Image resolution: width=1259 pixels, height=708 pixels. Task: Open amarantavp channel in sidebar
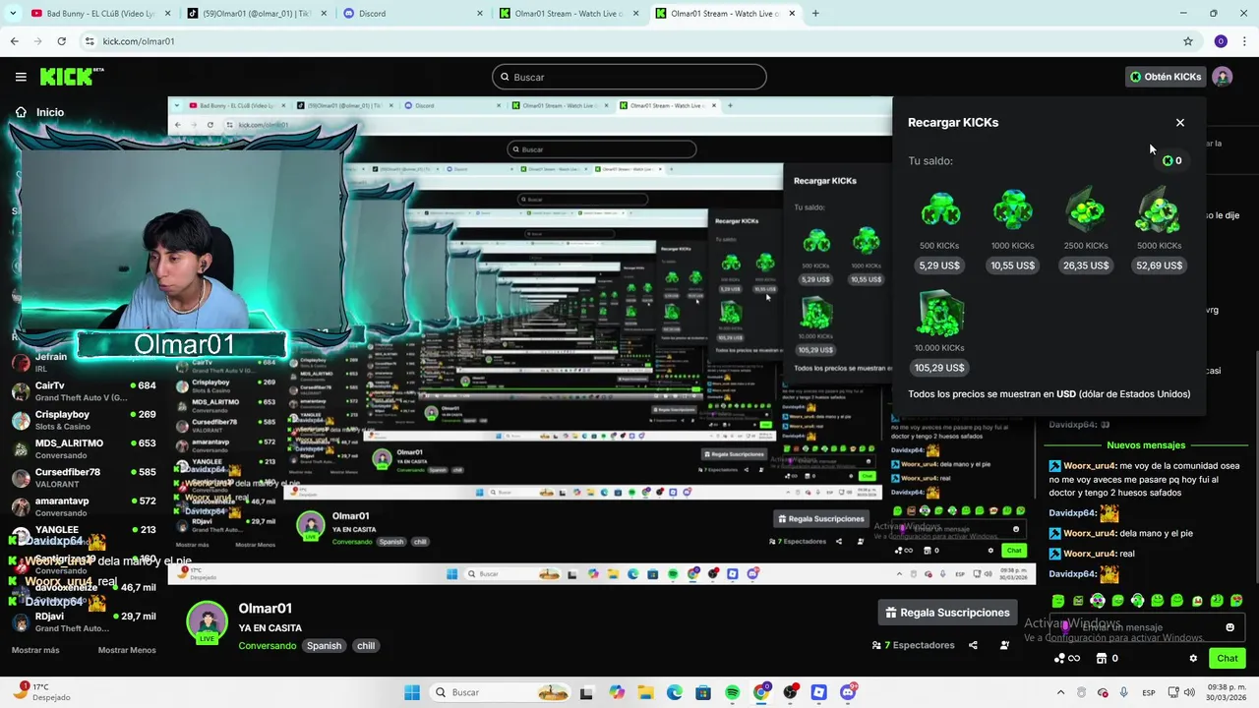pyautogui.click(x=84, y=506)
